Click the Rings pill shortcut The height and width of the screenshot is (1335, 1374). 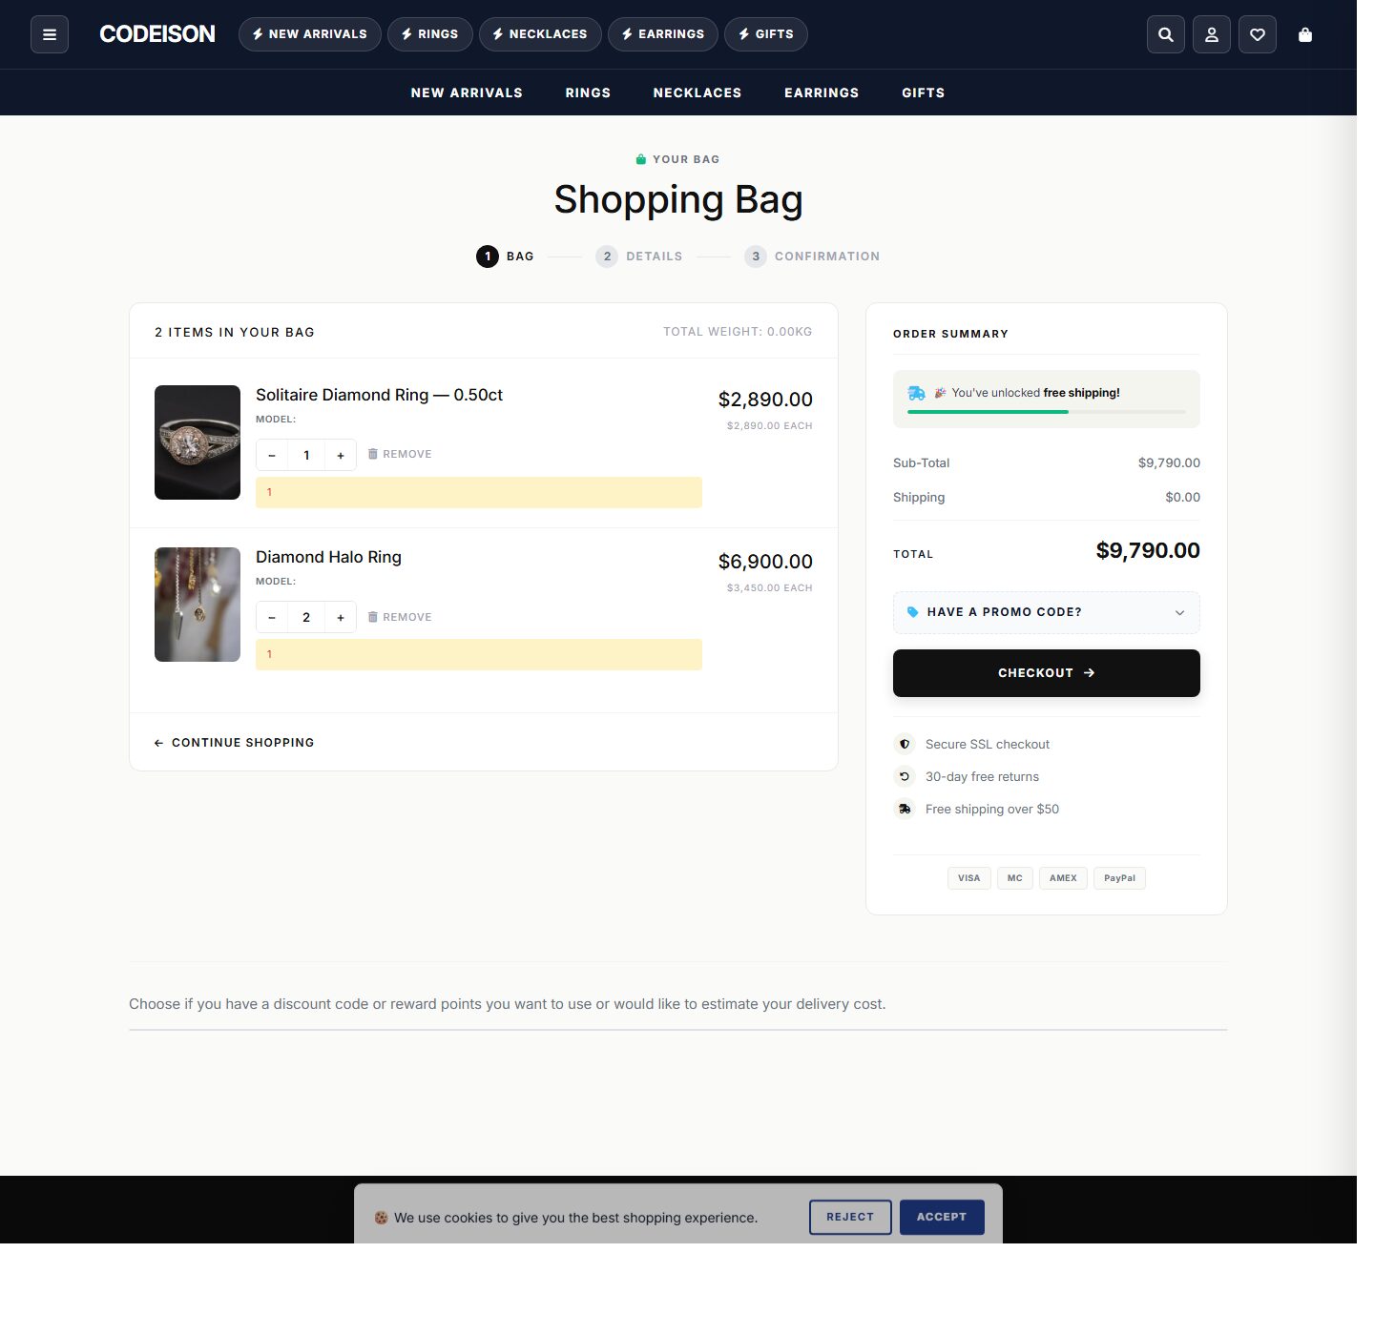pyautogui.click(x=430, y=34)
